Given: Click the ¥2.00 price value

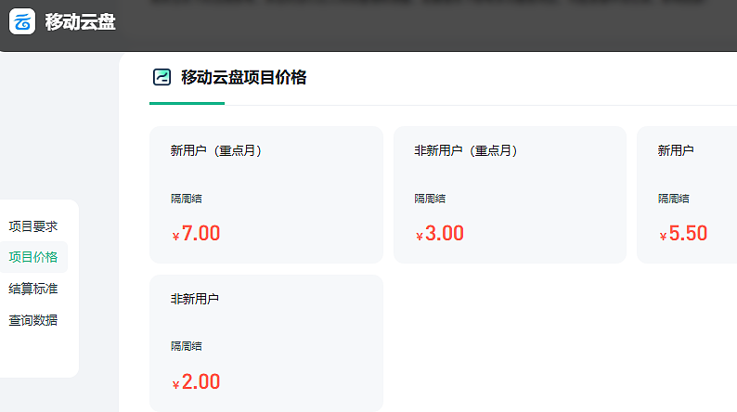Looking at the screenshot, I should click(196, 382).
